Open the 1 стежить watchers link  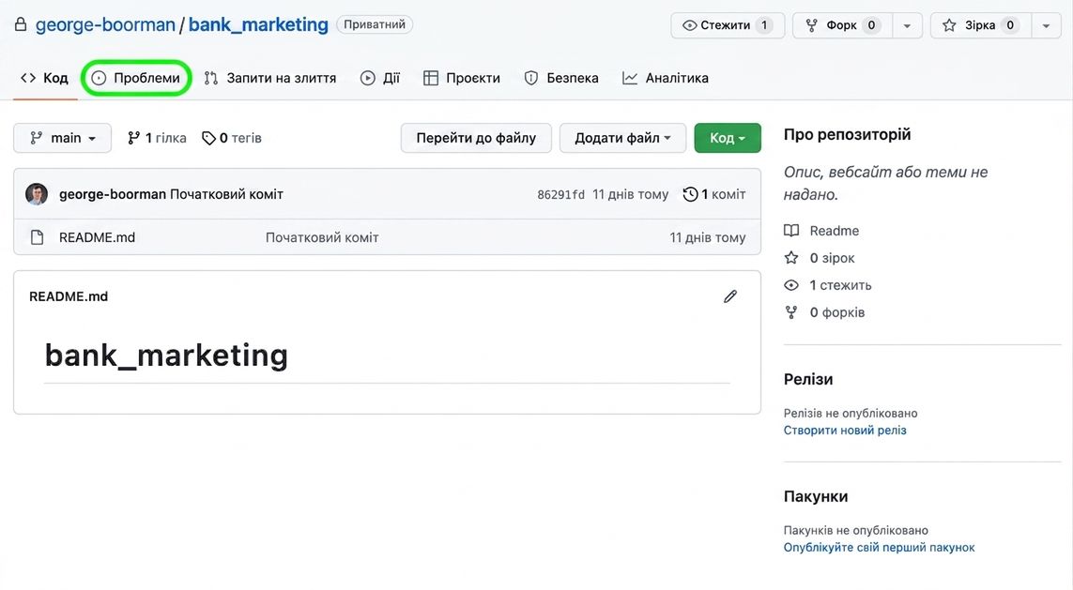[840, 285]
